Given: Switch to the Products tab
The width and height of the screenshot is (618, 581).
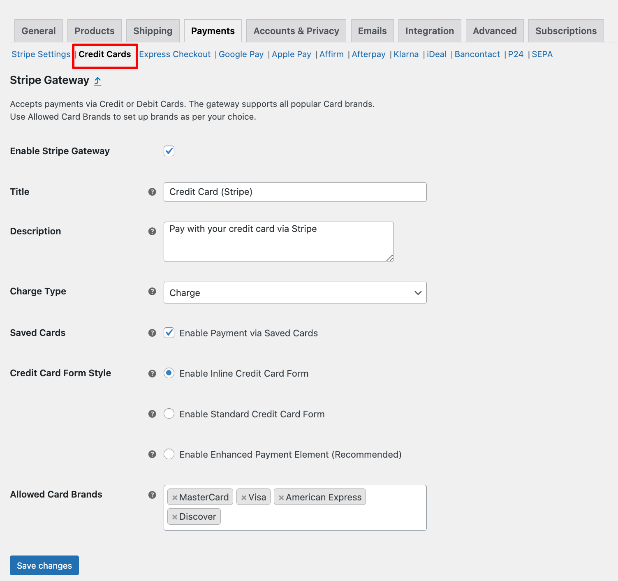Looking at the screenshot, I should (95, 31).
